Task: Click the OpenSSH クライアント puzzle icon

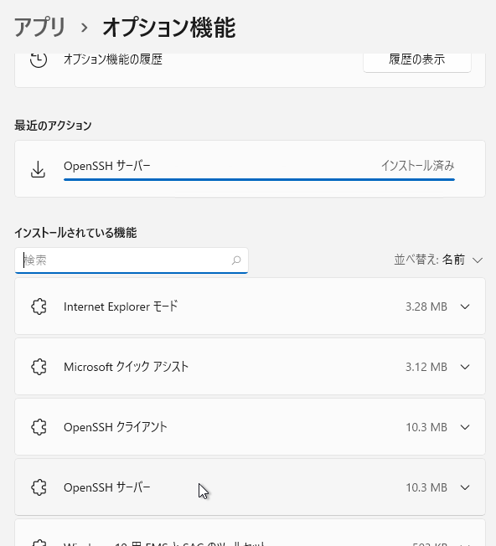Action: coord(39,427)
